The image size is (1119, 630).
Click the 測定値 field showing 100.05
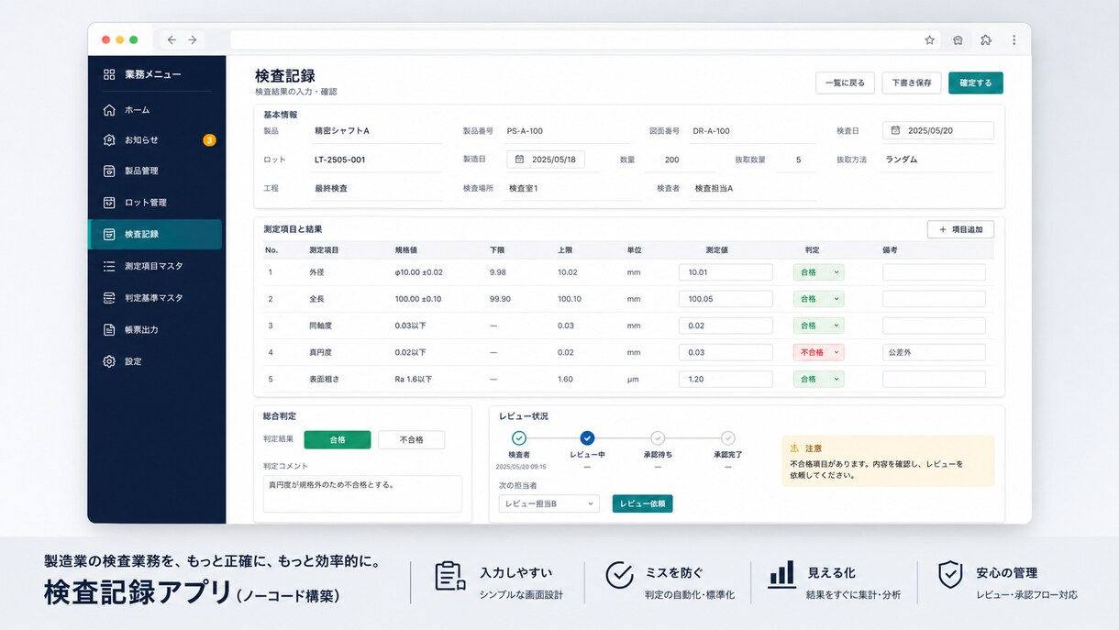726,299
